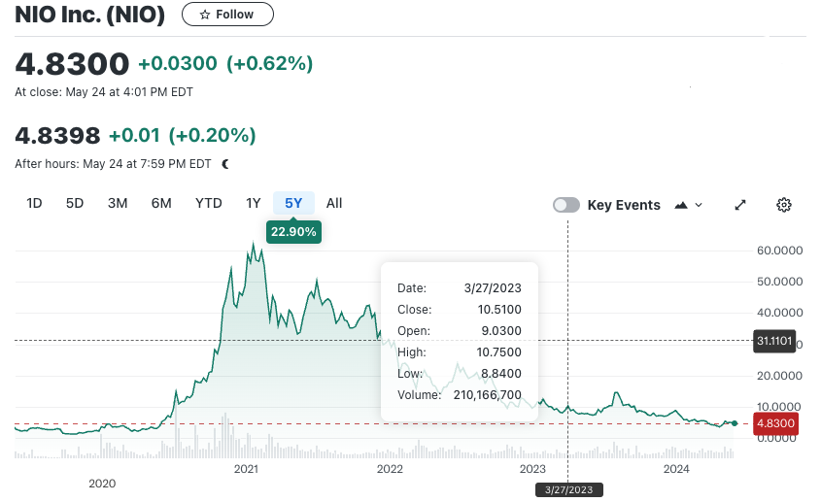Click the star icon in Follow button

204,15
